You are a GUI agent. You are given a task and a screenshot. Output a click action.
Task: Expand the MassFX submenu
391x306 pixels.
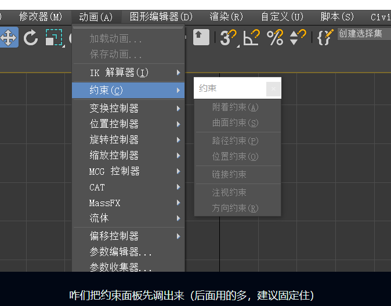tap(128, 203)
